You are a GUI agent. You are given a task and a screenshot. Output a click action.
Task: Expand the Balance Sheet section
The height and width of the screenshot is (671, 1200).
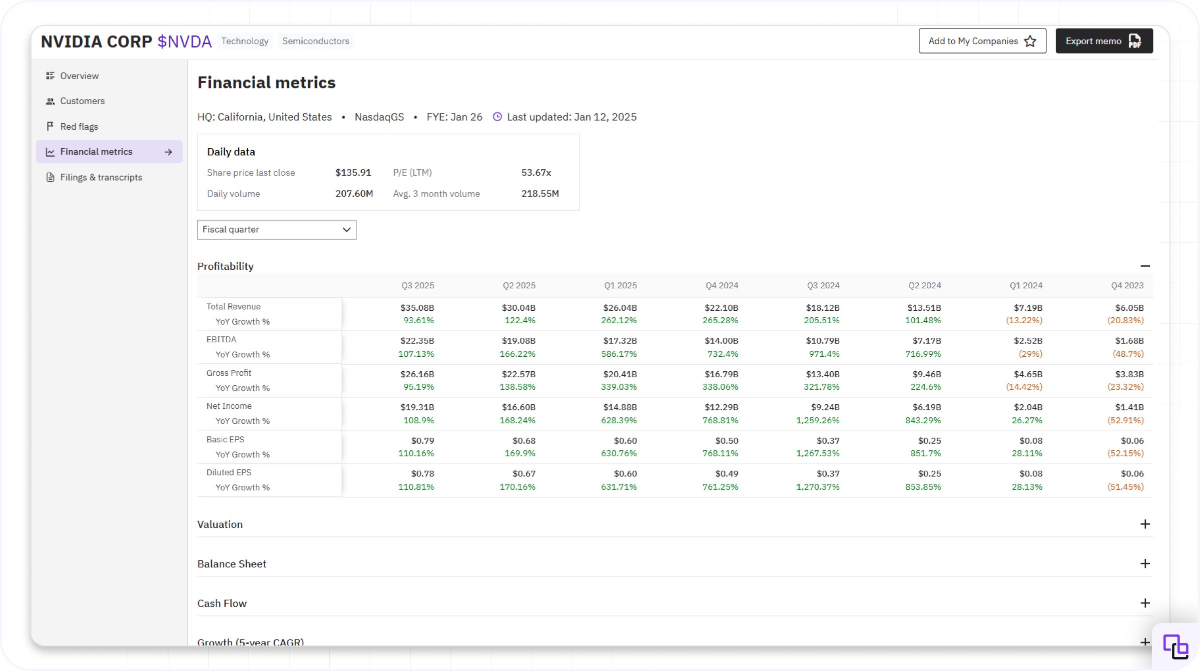pyautogui.click(x=1145, y=563)
